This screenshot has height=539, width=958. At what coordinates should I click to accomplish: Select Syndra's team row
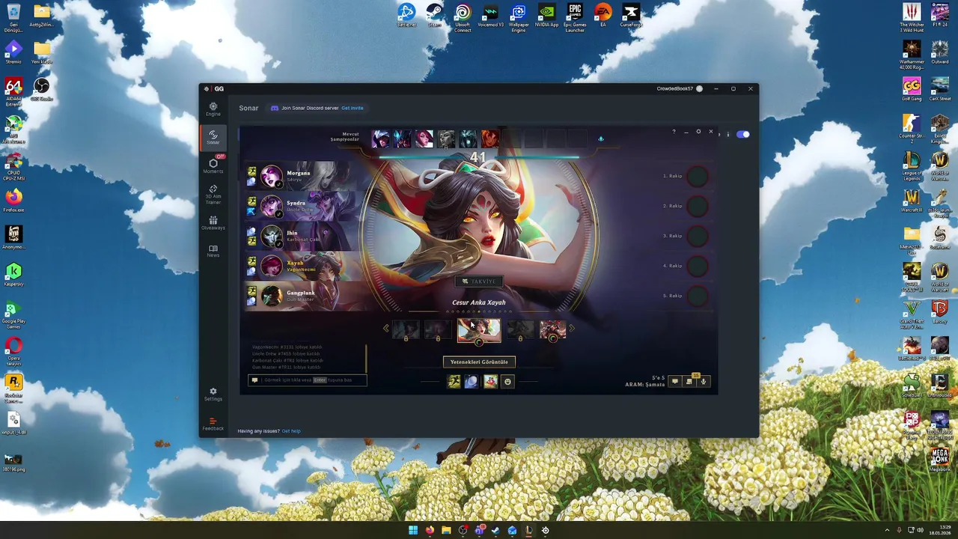tap(305, 206)
